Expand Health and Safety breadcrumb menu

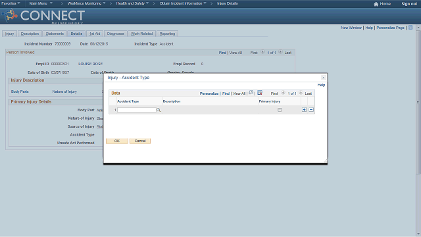(x=132, y=3)
